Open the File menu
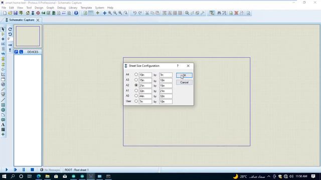 tap(4, 7)
